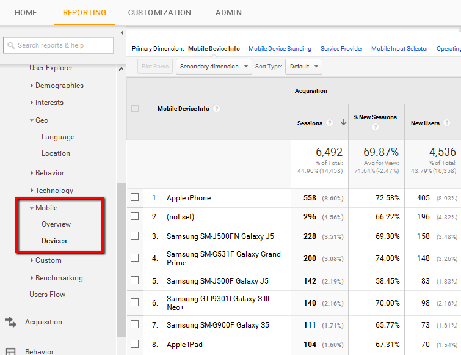Screen dimensions: 461x355
Task: Expand the Benchmarking section
Action: (57, 278)
